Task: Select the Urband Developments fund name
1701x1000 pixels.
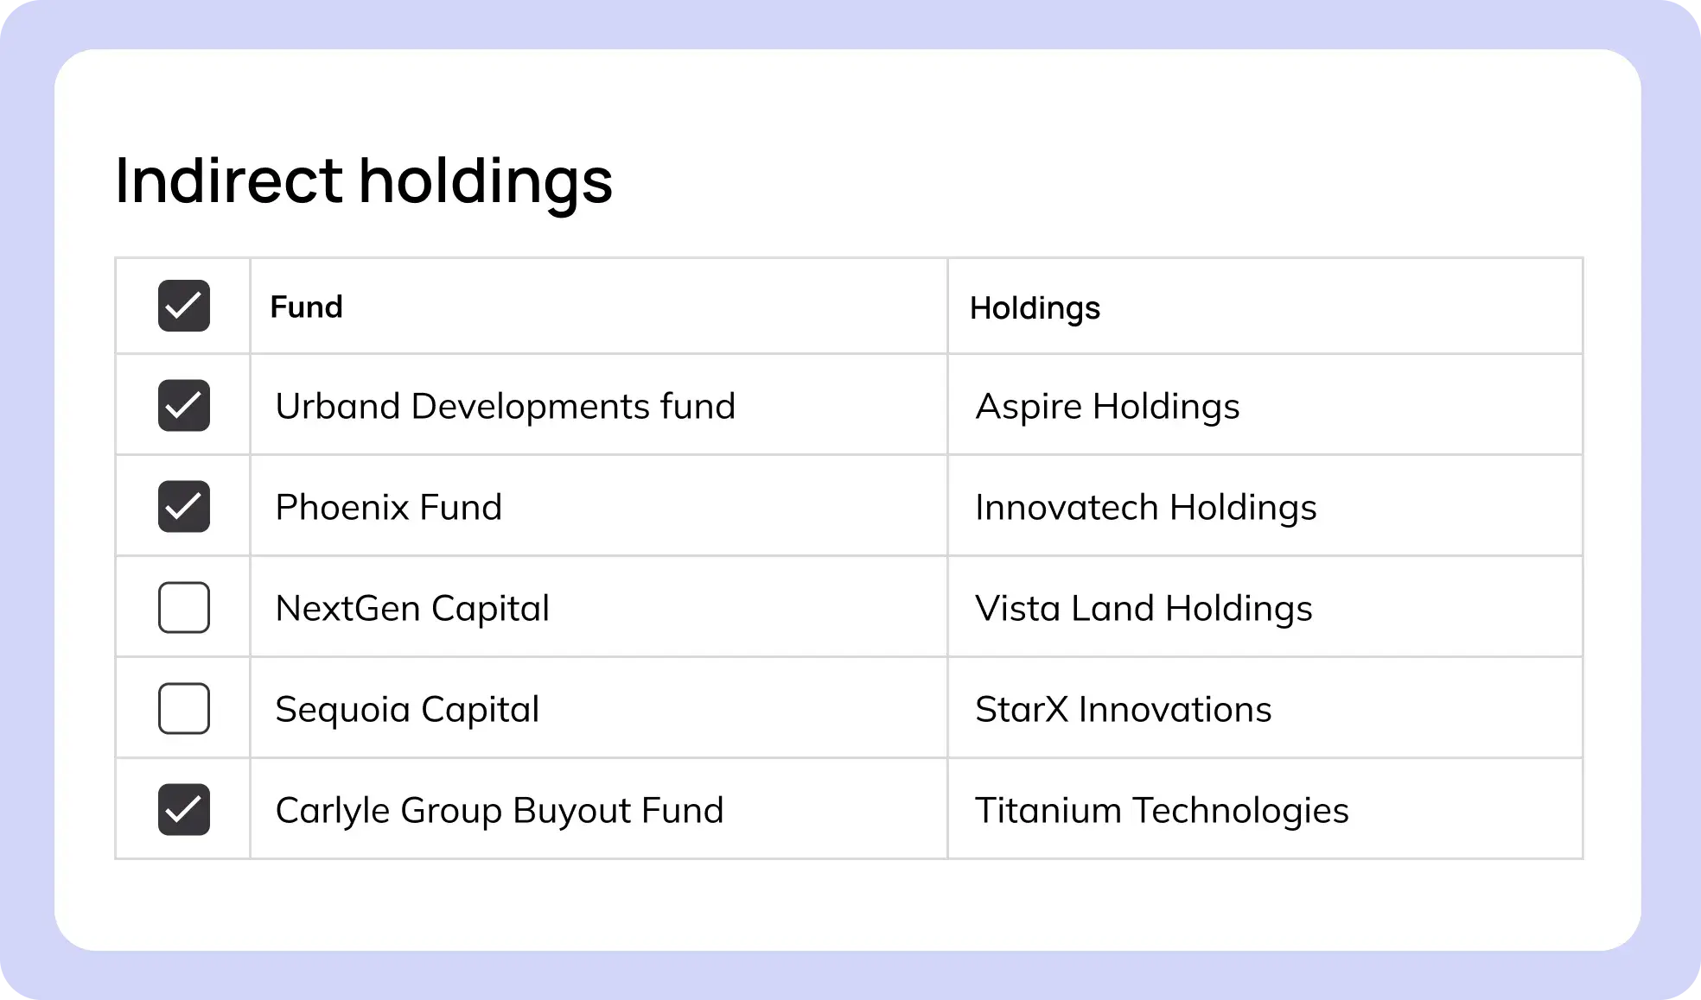Action: pos(505,406)
